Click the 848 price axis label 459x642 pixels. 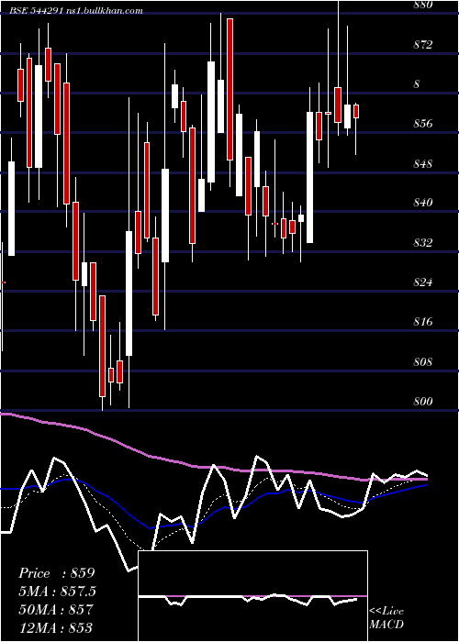tap(423, 164)
